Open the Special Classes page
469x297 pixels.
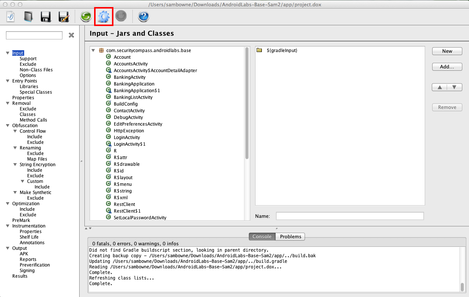[36, 92]
